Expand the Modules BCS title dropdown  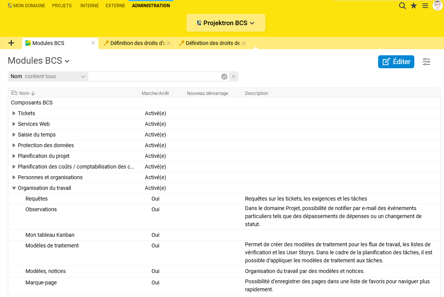pos(67,61)
